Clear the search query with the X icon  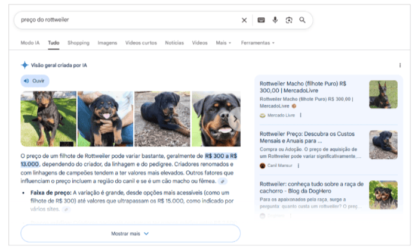244,20
